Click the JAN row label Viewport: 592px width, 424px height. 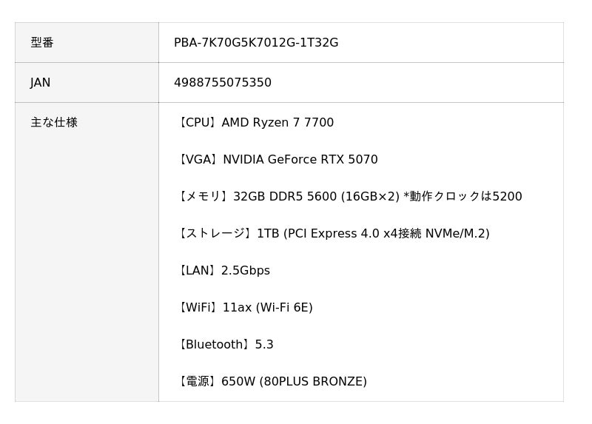(41, 83)
